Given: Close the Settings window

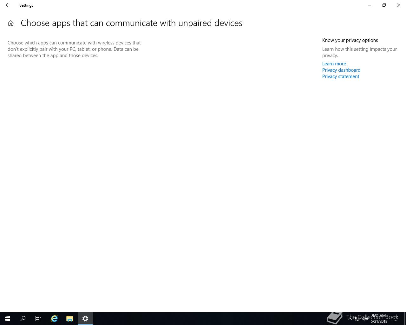Looking at the screenshot, I should pos(399,5).
